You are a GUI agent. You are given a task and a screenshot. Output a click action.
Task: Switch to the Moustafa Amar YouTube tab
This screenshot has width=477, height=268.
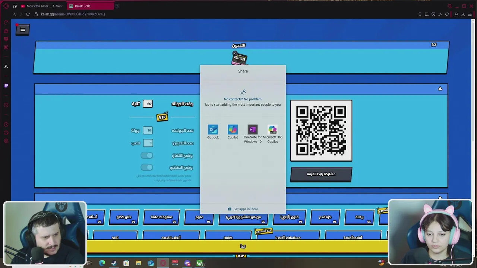42,6
